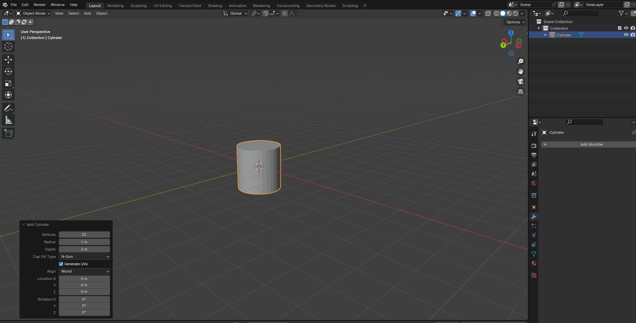Toggle the Collection checkbox in outliner
The image size is (636, 323).
pyautogui.click(x=619, y=28)
